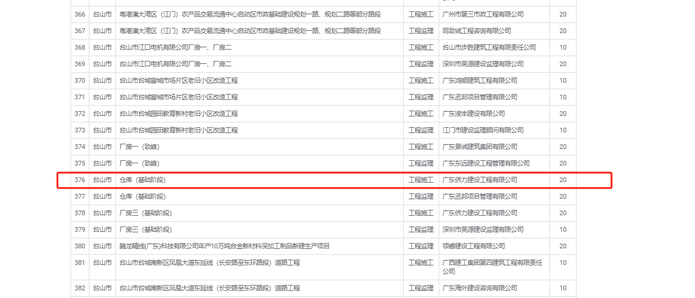Click 腾龙精线(广东)科技有限公司 project name
695x298 pixels.
point(224,246)
